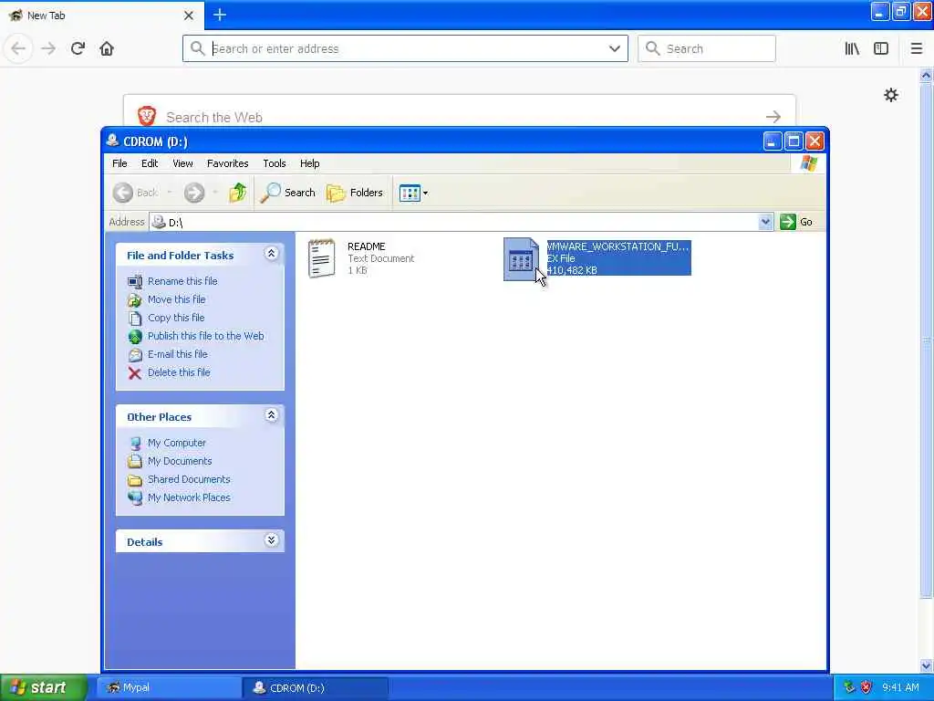This screenshot has height=701, width=934.
Task: Click the Publish to Web globe icon
Action: click(x=135, y=337)
